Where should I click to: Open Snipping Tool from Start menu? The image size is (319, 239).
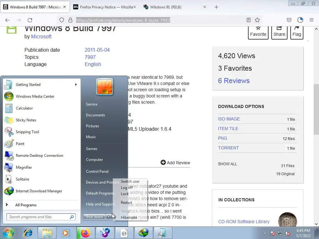(42, 132)
